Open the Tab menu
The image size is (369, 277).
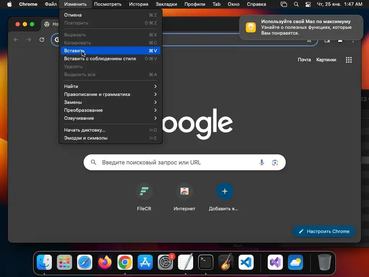click(x=217, y=4)
